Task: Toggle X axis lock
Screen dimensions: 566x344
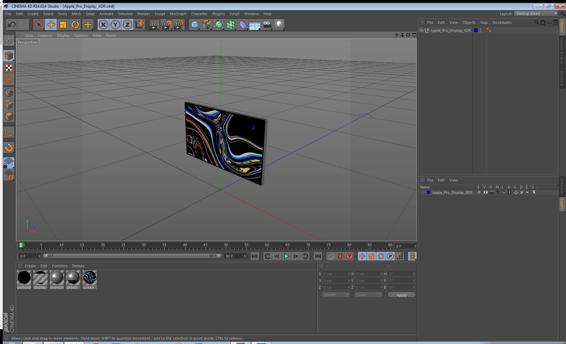Action: (103, 24)
